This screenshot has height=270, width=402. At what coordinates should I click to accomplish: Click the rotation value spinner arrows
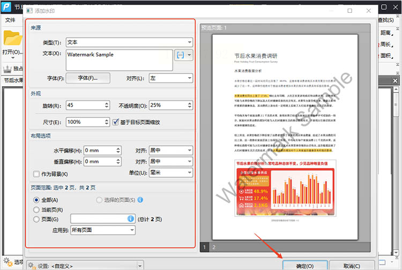(107, 106)
